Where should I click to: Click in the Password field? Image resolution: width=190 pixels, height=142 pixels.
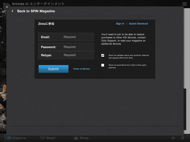pos(66,47)
